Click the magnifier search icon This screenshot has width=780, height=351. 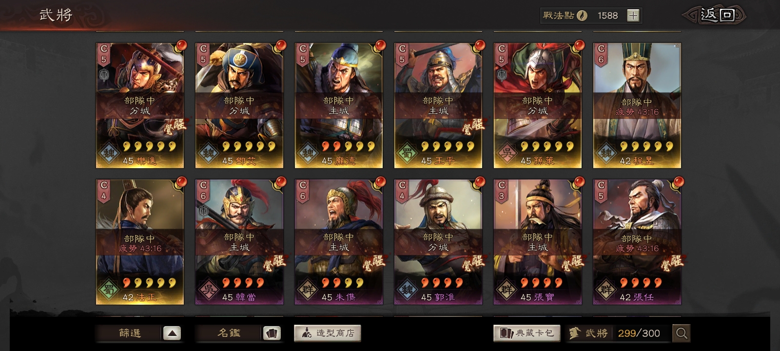click(x=681, y=333)
